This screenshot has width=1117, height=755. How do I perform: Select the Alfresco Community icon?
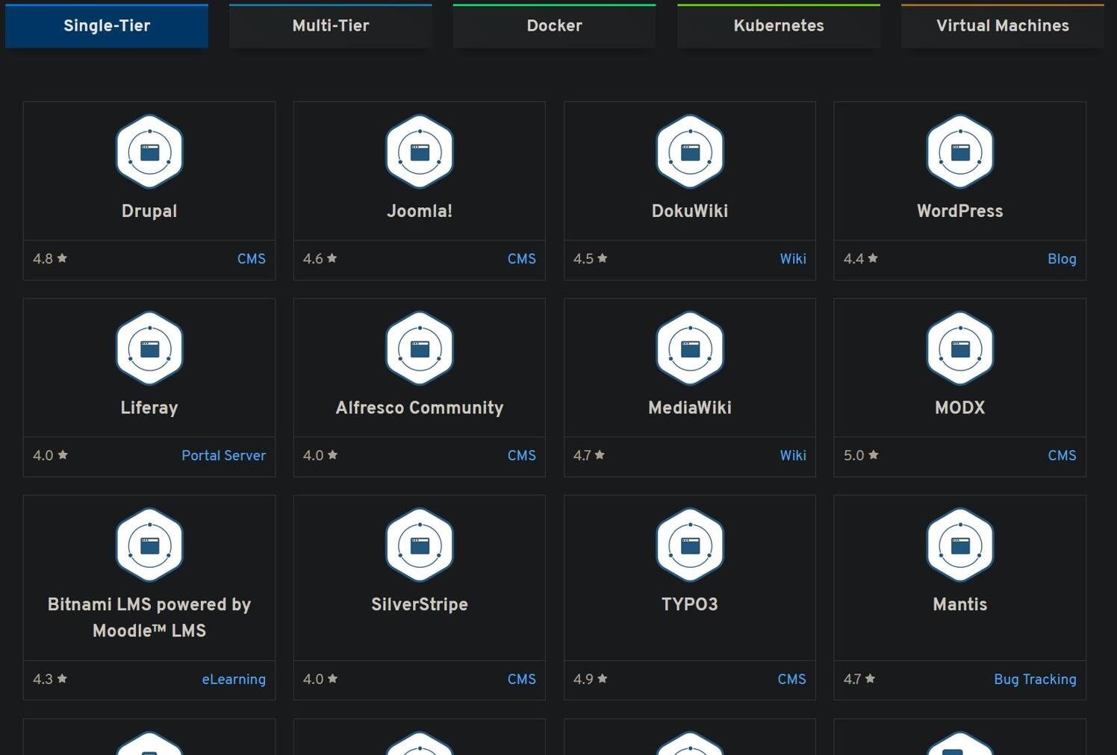click(419, 348)
